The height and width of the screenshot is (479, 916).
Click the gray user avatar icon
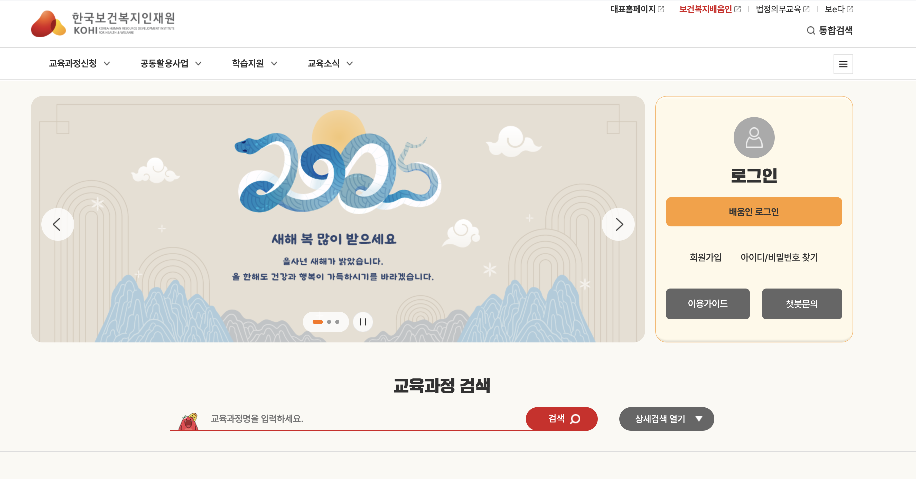tap(754, 138)
